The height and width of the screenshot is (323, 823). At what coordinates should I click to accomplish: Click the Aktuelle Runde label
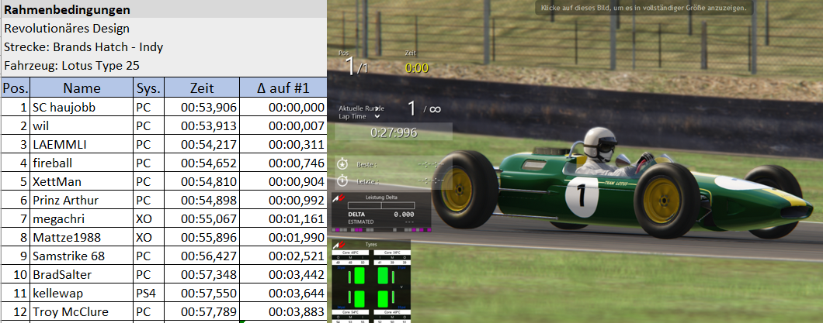[x=362, y=108]
